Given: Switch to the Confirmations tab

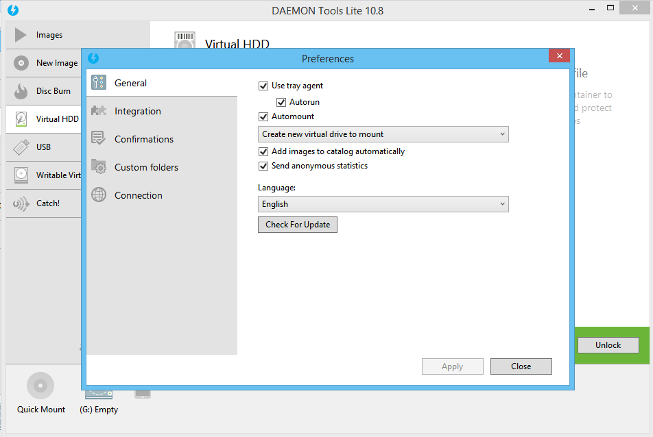Looking at the screenshot, I should click(144, 139).
